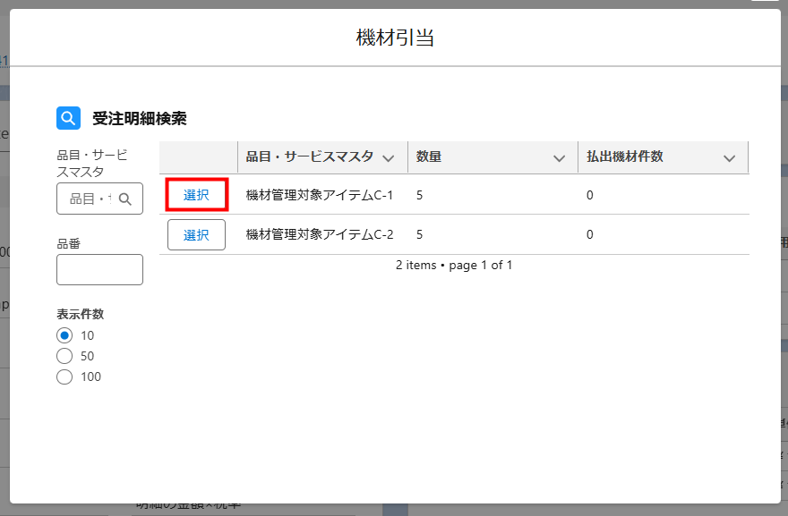This screenshot has height=516, width=788.
Task: Expand the 数量 column dropdown arrow
Action: tap(559, 158)
